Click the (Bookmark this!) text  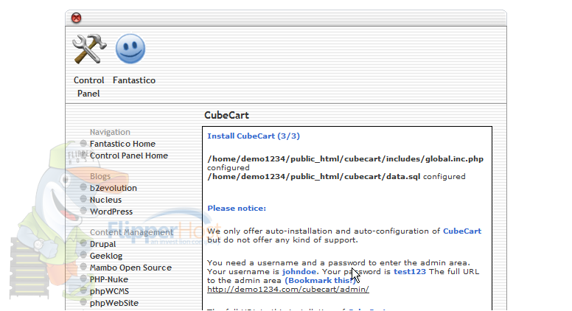point(321,280)
